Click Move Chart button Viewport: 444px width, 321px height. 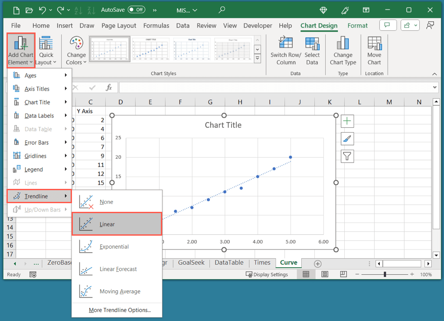(374, 50)
